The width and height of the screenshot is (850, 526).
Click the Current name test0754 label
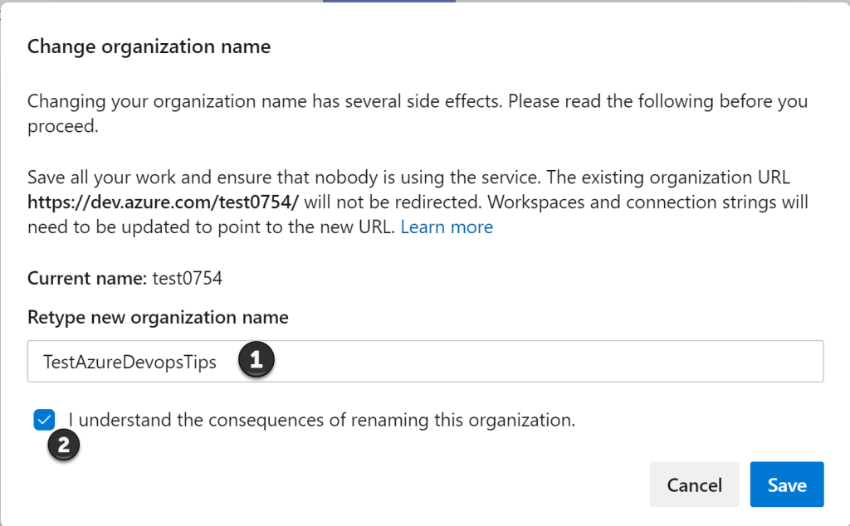point(123,278)
